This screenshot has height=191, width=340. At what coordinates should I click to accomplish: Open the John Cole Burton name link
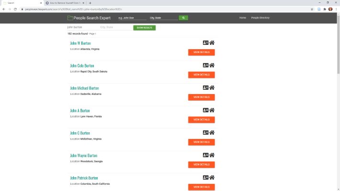[82, 66]
